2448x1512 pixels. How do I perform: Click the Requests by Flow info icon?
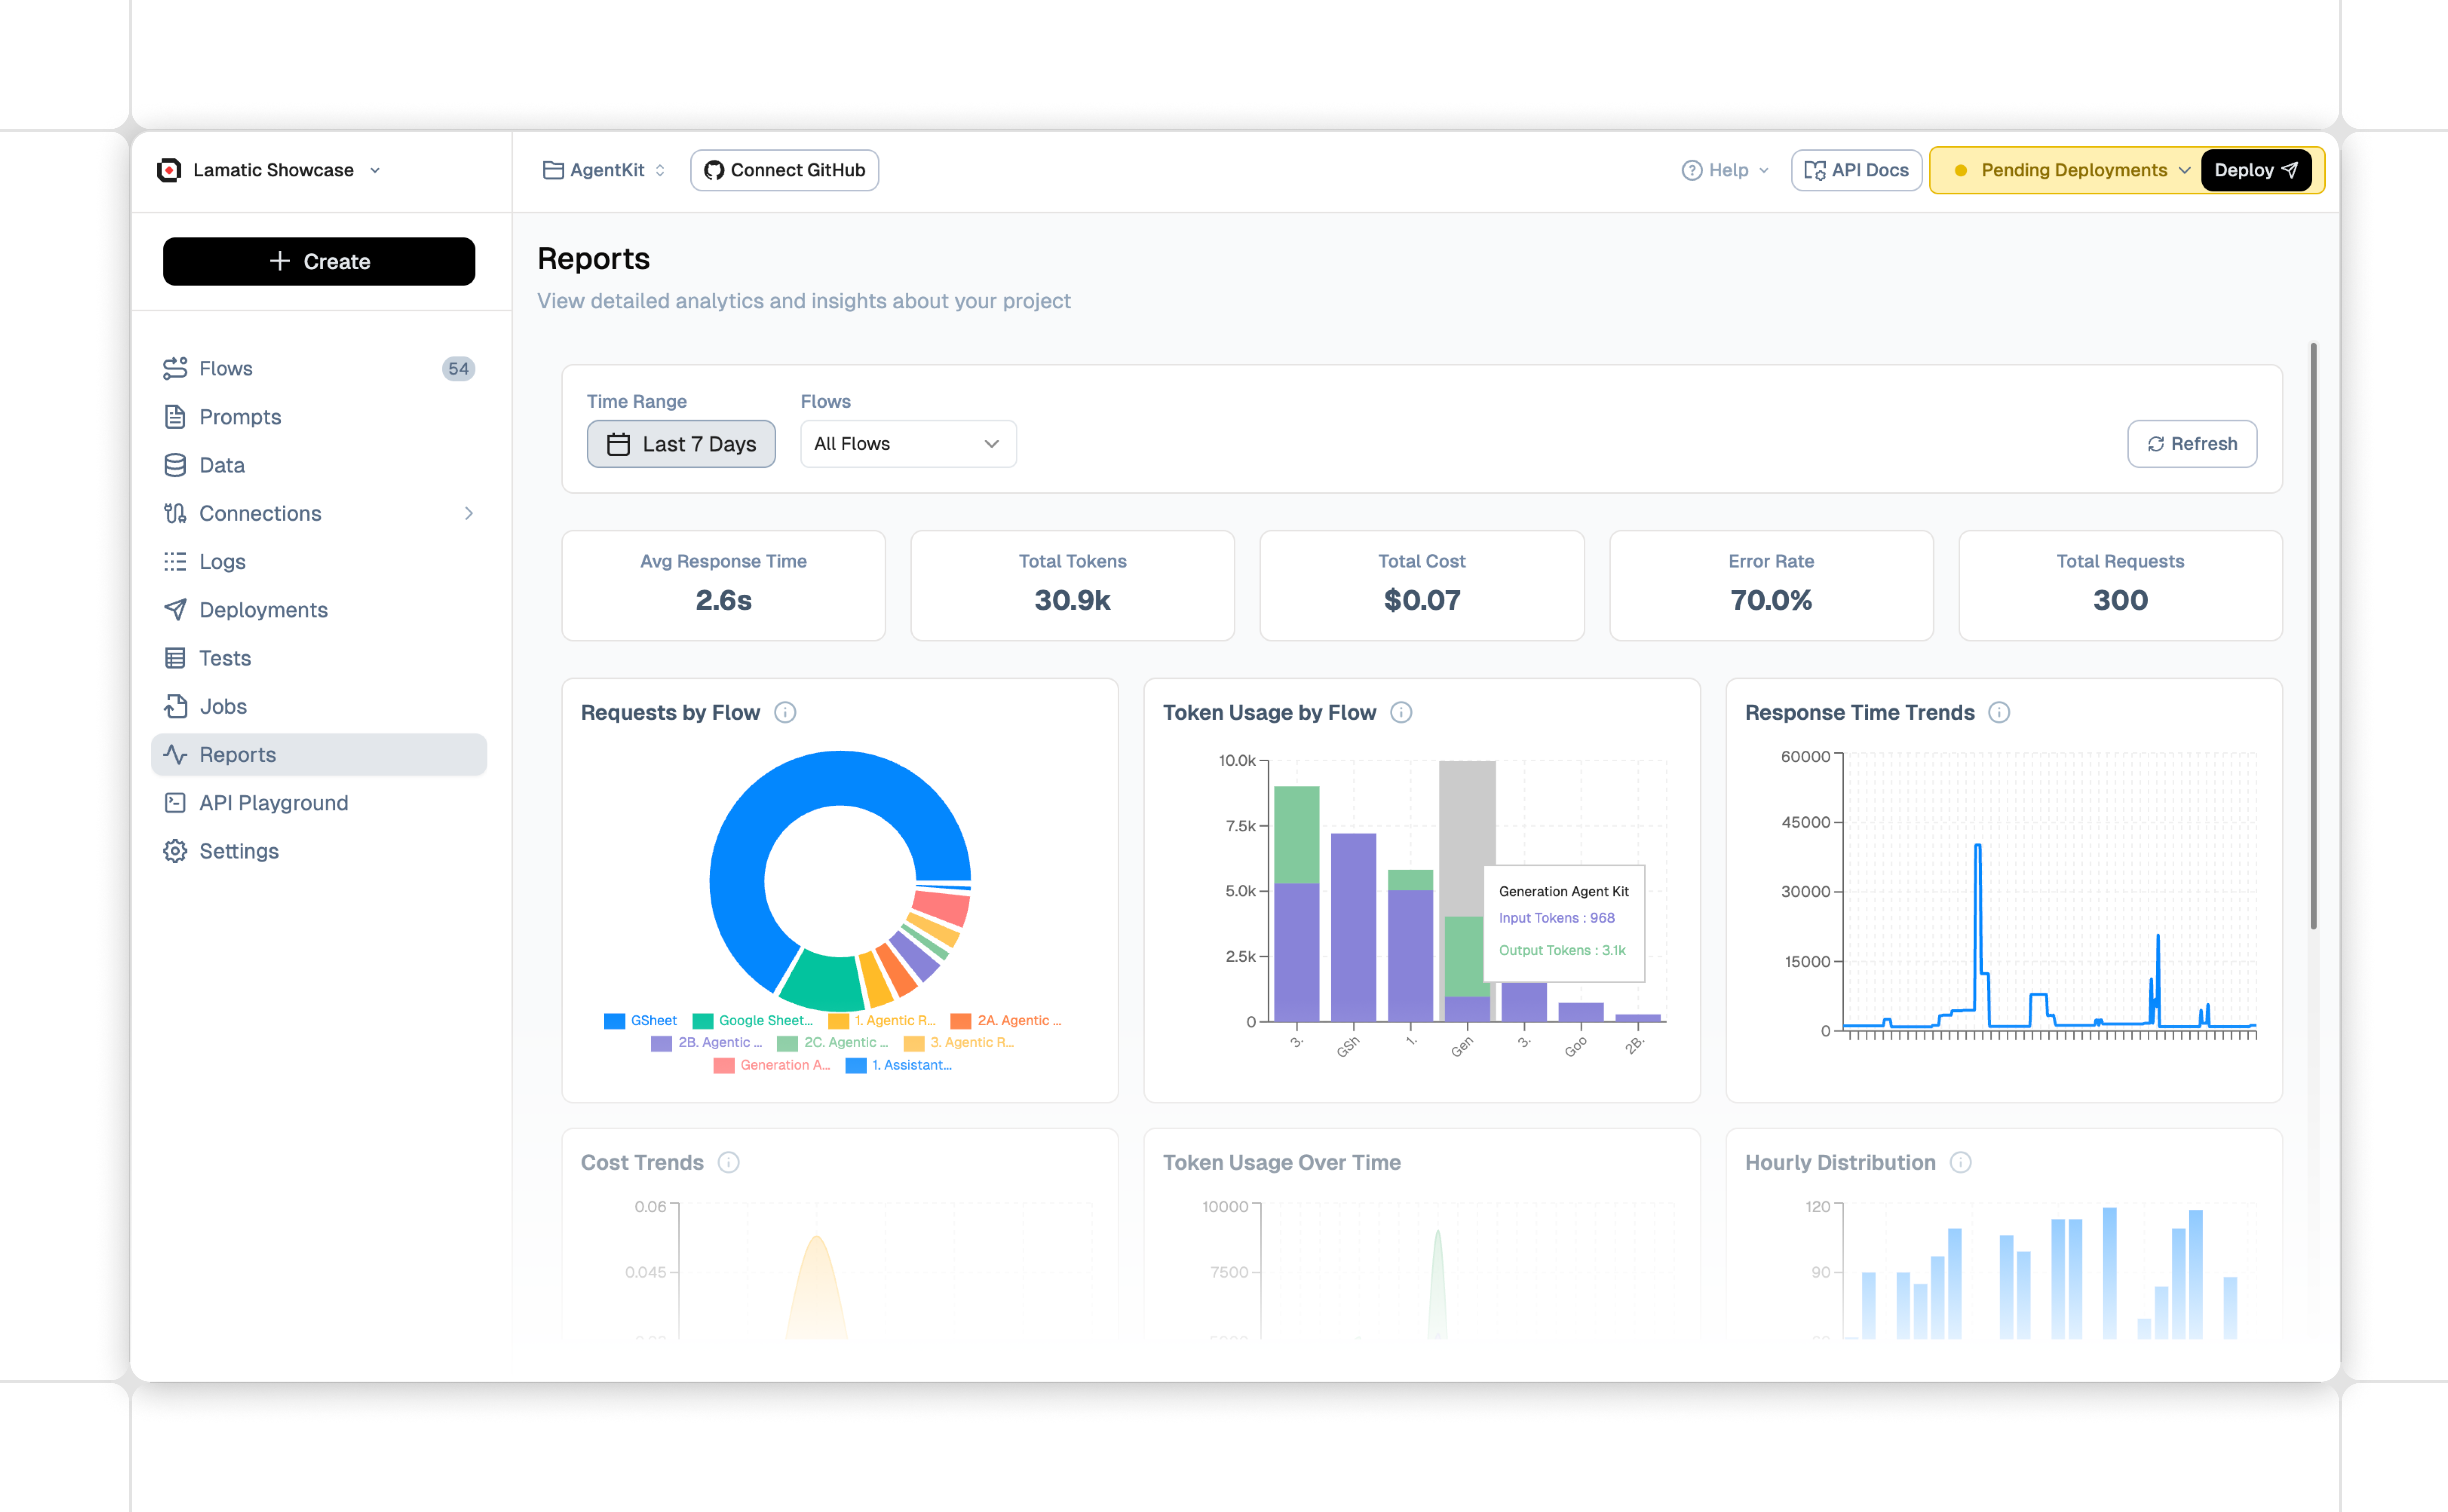point(785,712)
